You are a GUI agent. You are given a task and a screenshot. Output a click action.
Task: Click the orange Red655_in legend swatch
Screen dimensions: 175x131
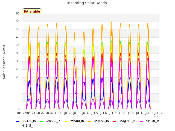[x=90, y=121]
